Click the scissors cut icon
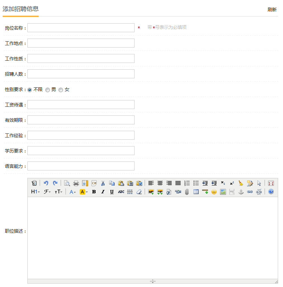This screenshot has height=287, width=283. click(103, 183)
